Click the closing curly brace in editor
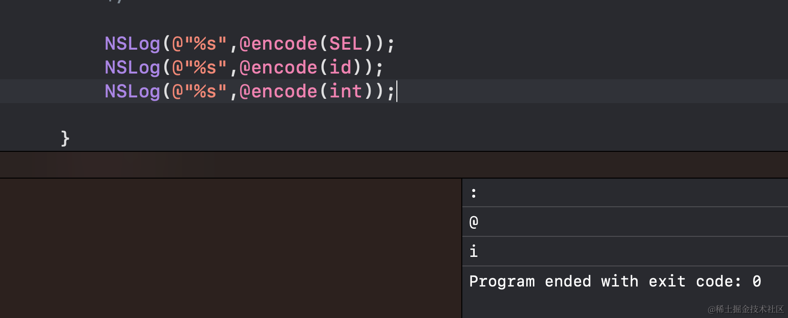The height and width of the screenshot is (318, 788). [65, 138]
